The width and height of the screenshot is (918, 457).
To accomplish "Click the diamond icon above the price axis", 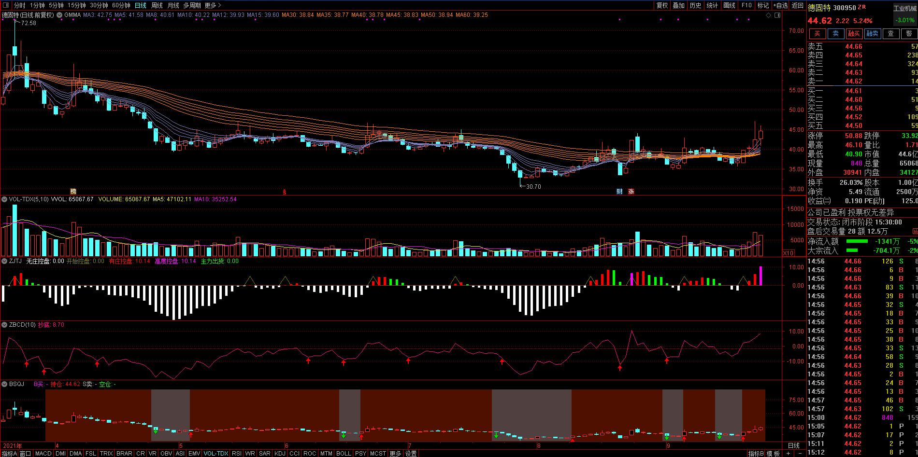I will (x=769, y=15).
